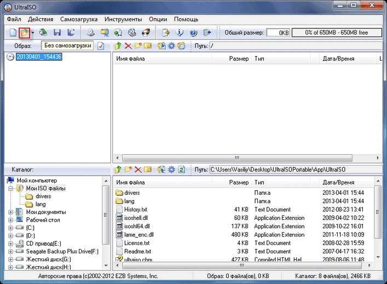
Task: Click the catalog tree vertical scrollbar thumb
Action: click(x=106, y=215)
